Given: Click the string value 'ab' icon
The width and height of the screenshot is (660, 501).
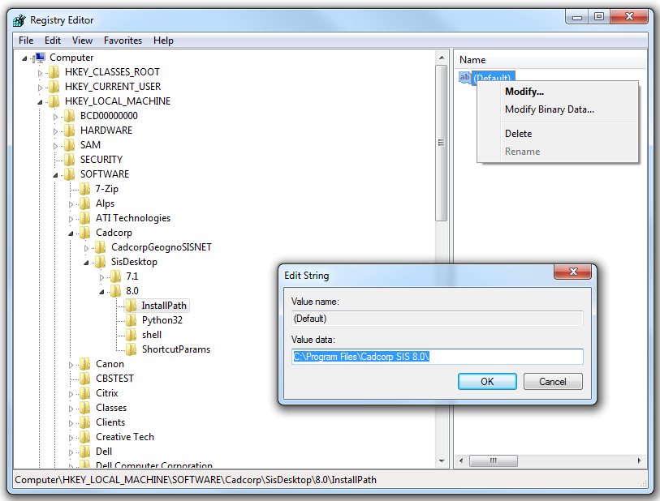Looking at the screenshot, I should pyautogui.click(x=465, y=78).
